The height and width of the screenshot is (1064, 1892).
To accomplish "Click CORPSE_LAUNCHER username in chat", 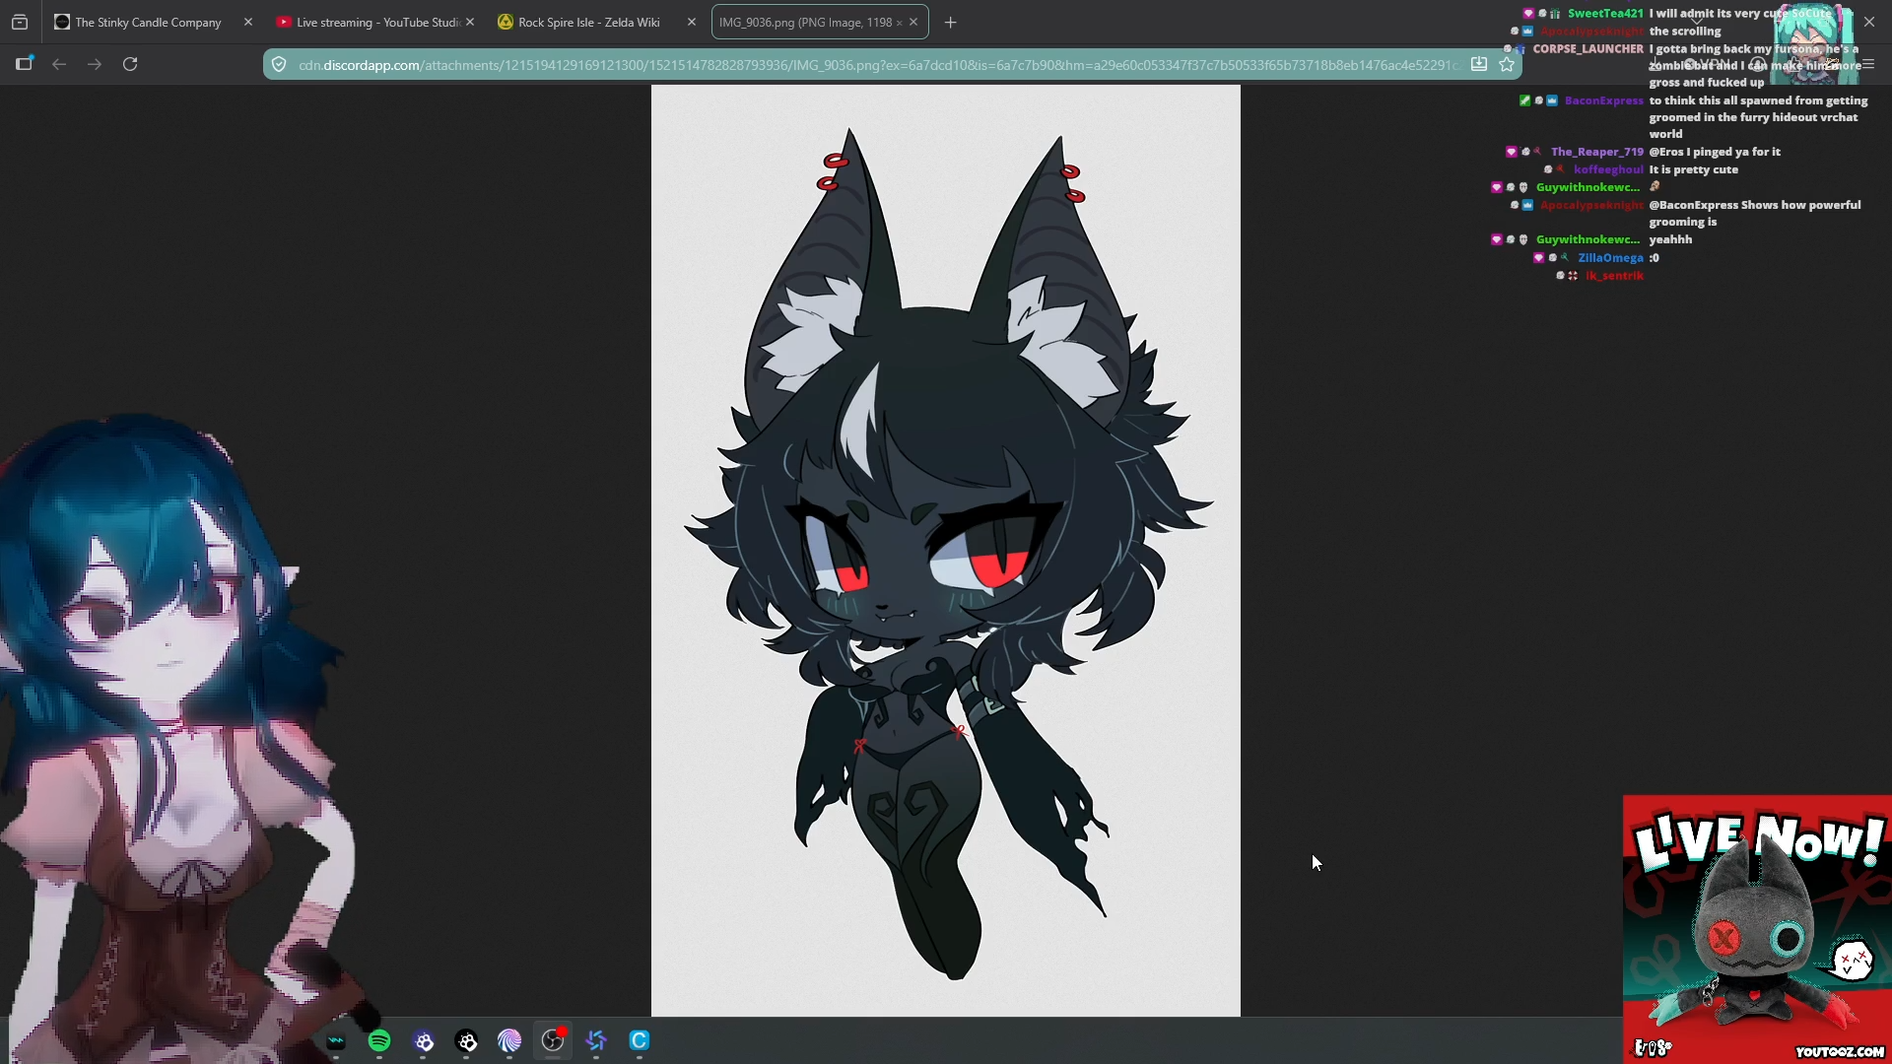I will 1588,49.
